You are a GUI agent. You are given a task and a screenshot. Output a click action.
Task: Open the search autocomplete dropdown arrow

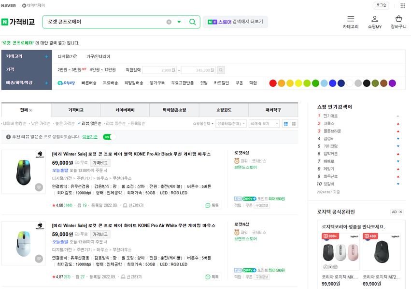point(179,22)
